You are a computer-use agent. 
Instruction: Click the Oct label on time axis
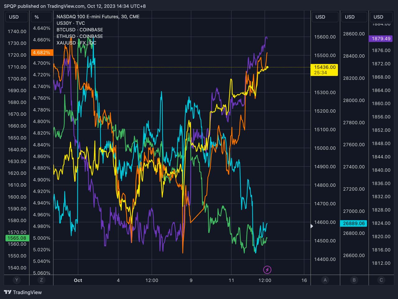click(x=78, y=280)
